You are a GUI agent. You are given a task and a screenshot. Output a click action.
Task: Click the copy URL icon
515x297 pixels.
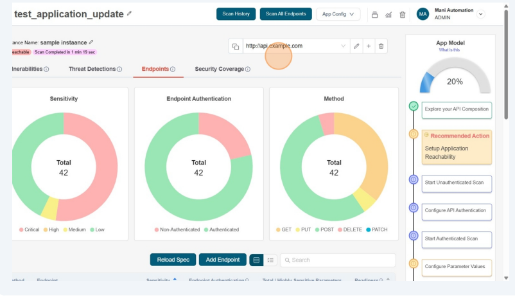click(236, 46)
